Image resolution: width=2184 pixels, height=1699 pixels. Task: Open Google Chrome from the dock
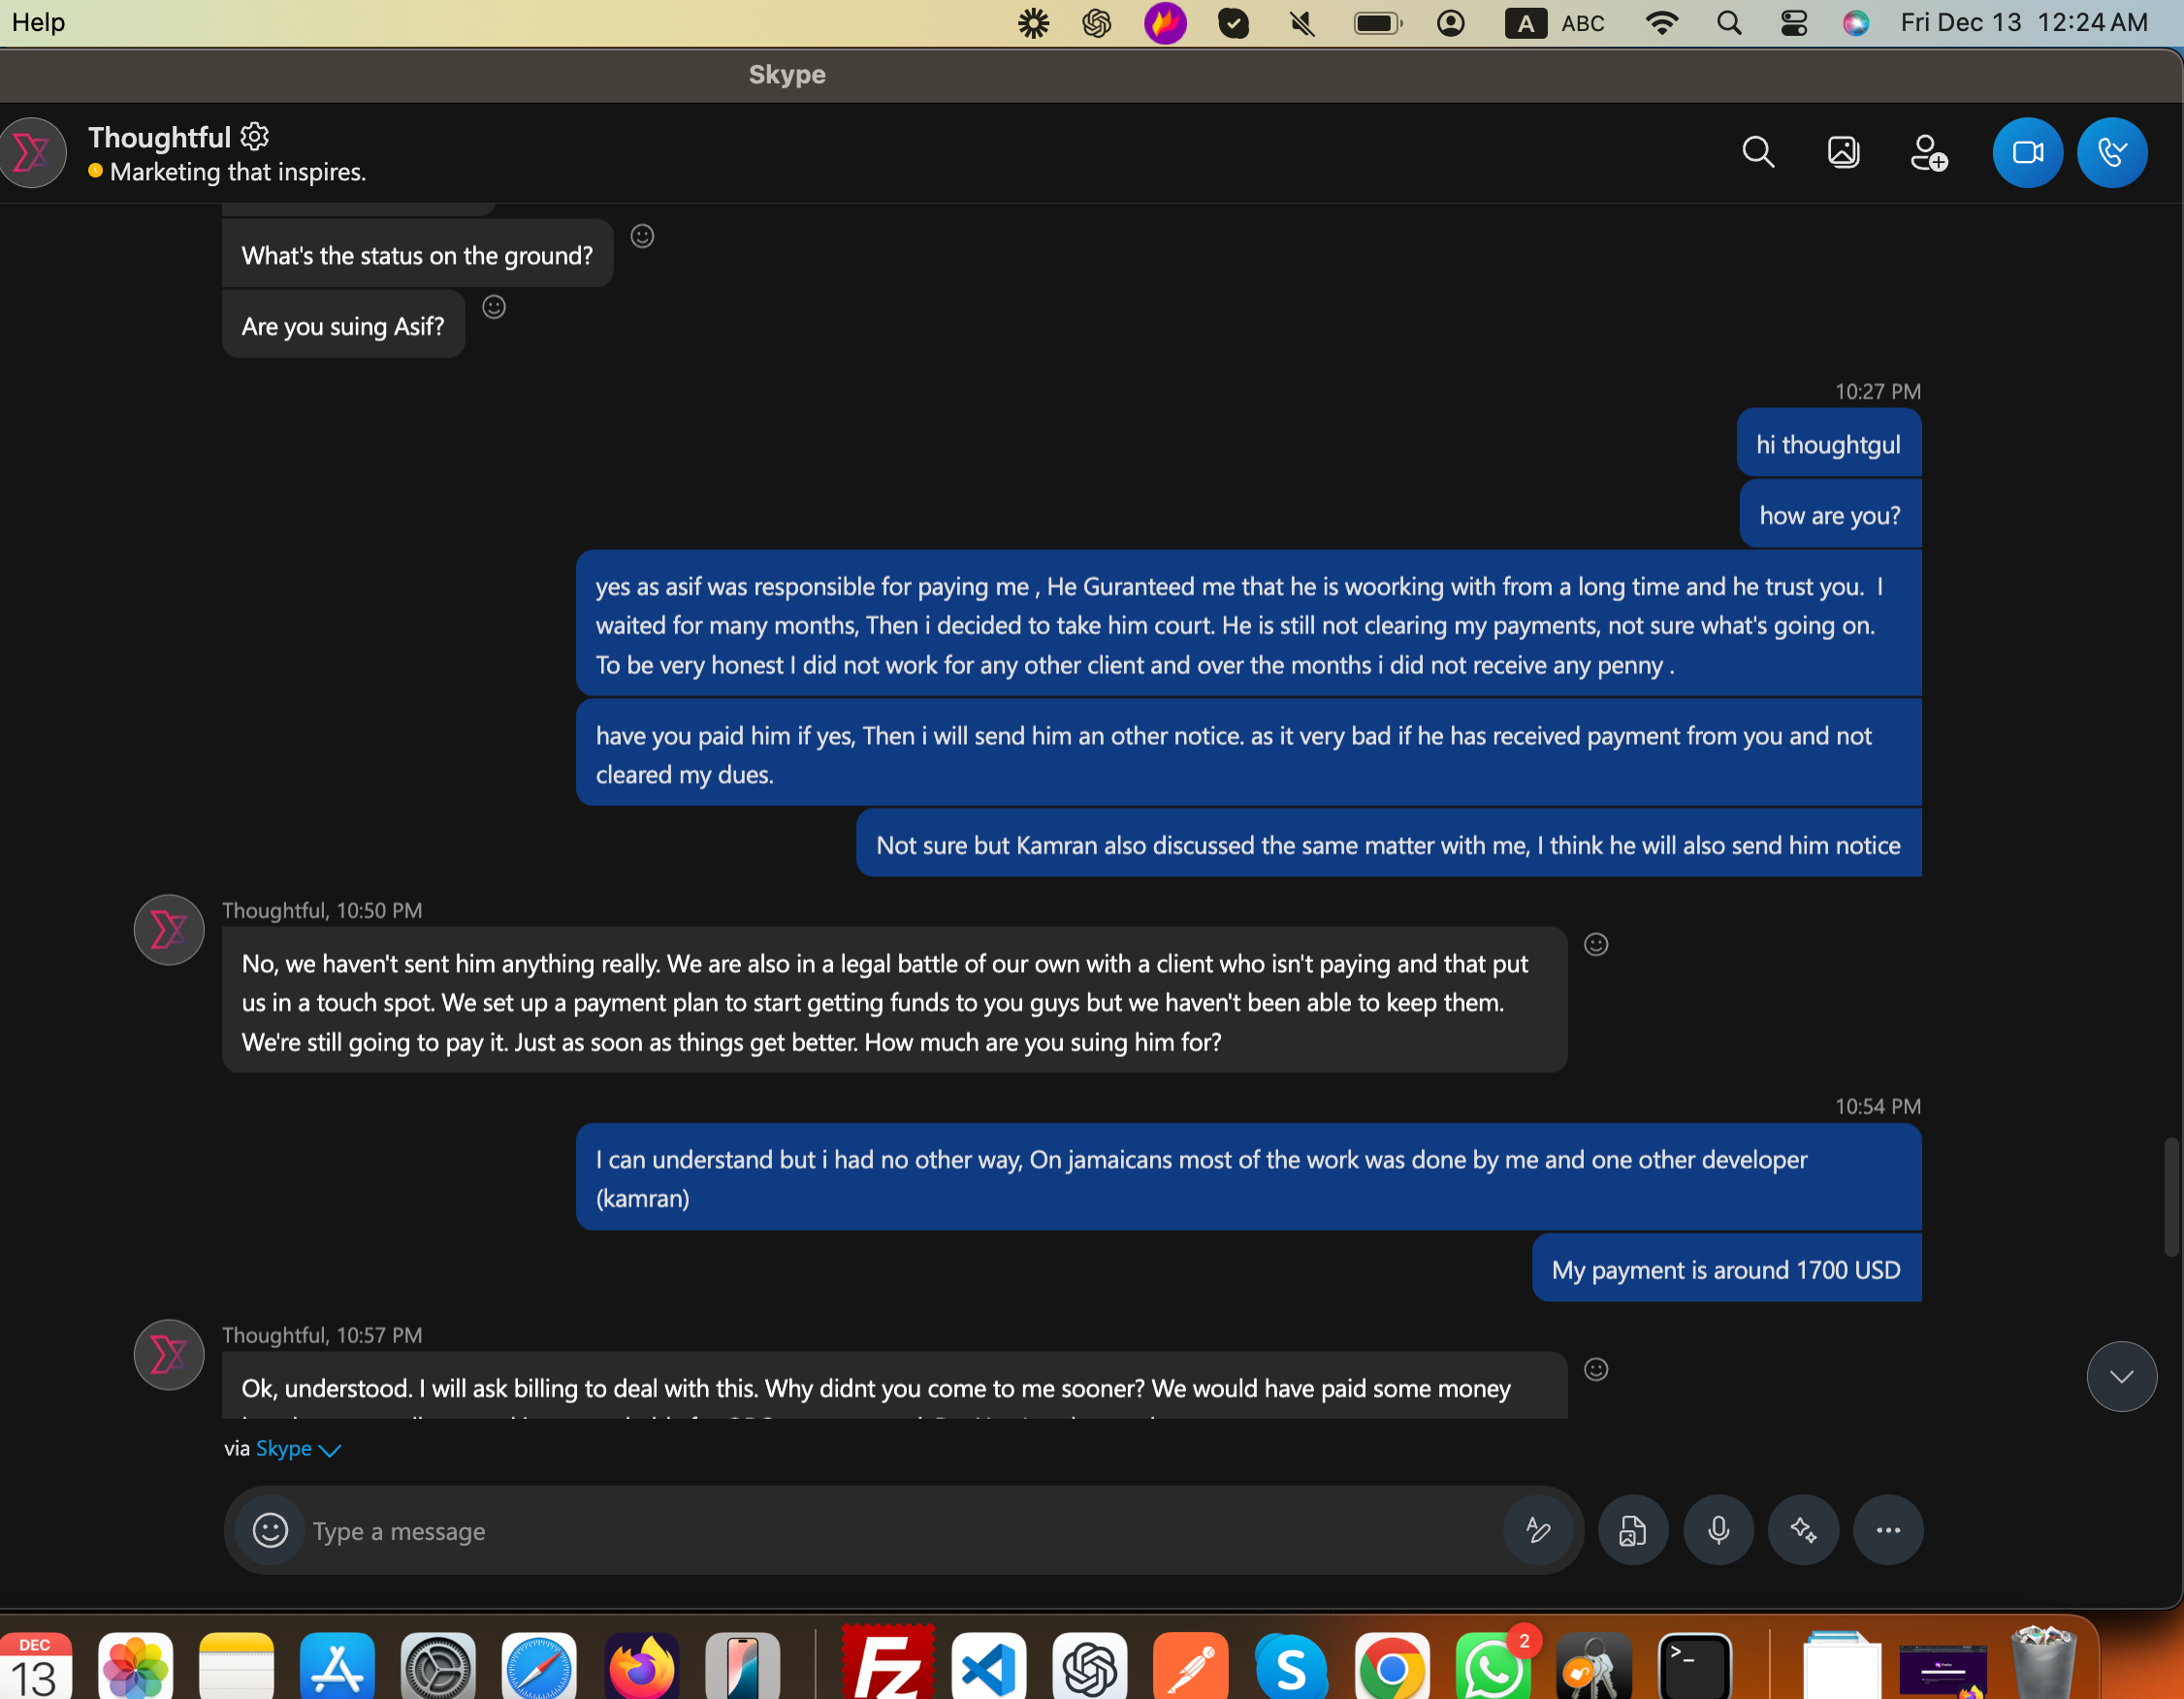pos(1391,1667)
